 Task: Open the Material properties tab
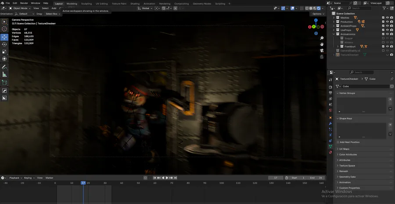[x=330, y=152]
